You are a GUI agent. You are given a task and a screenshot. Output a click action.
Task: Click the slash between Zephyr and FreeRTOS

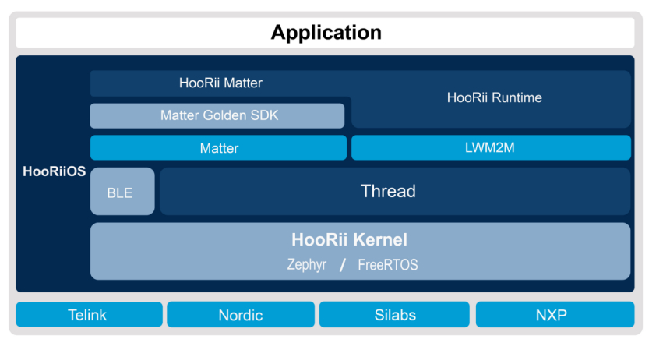(343, 265)
